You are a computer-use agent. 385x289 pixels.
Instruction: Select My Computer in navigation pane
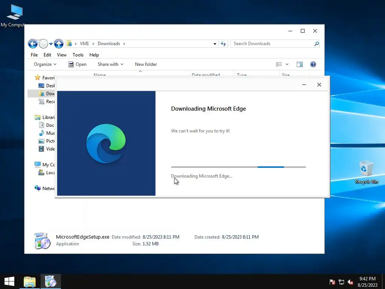pyautogui.click(x=45, y=165)
